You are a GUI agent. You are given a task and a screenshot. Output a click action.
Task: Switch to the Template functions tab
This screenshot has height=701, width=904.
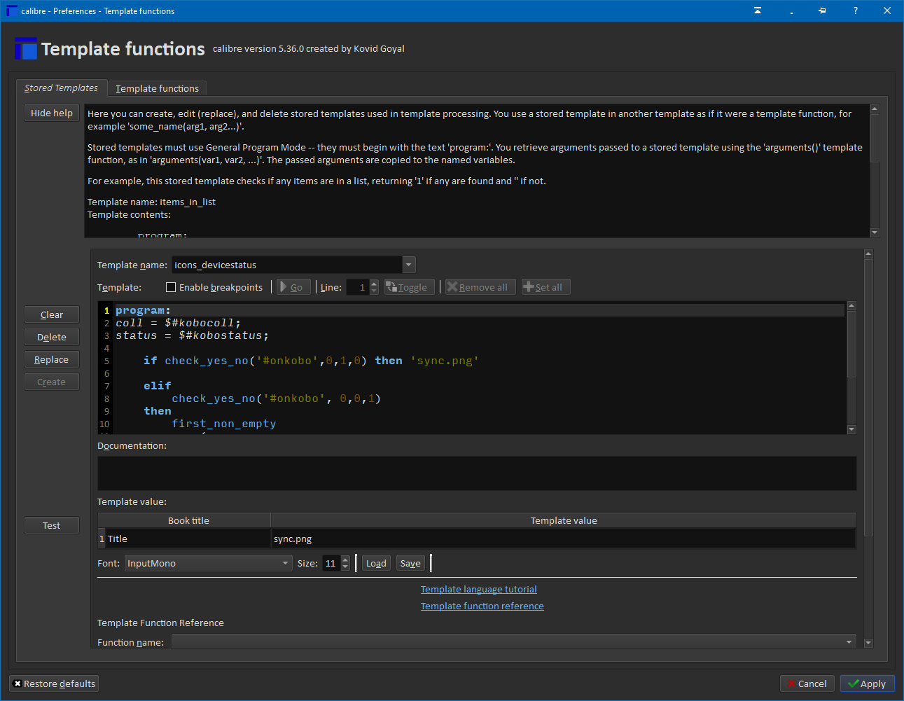tap(157, 88)
